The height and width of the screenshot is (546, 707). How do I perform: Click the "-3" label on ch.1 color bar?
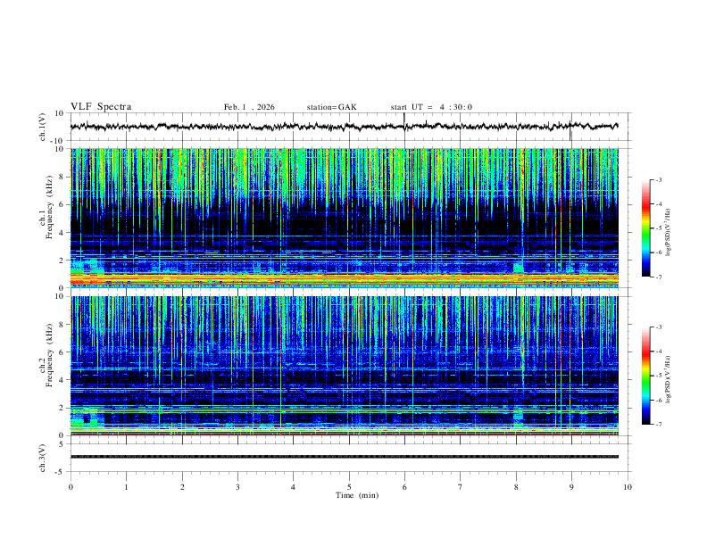coord(658,179)
